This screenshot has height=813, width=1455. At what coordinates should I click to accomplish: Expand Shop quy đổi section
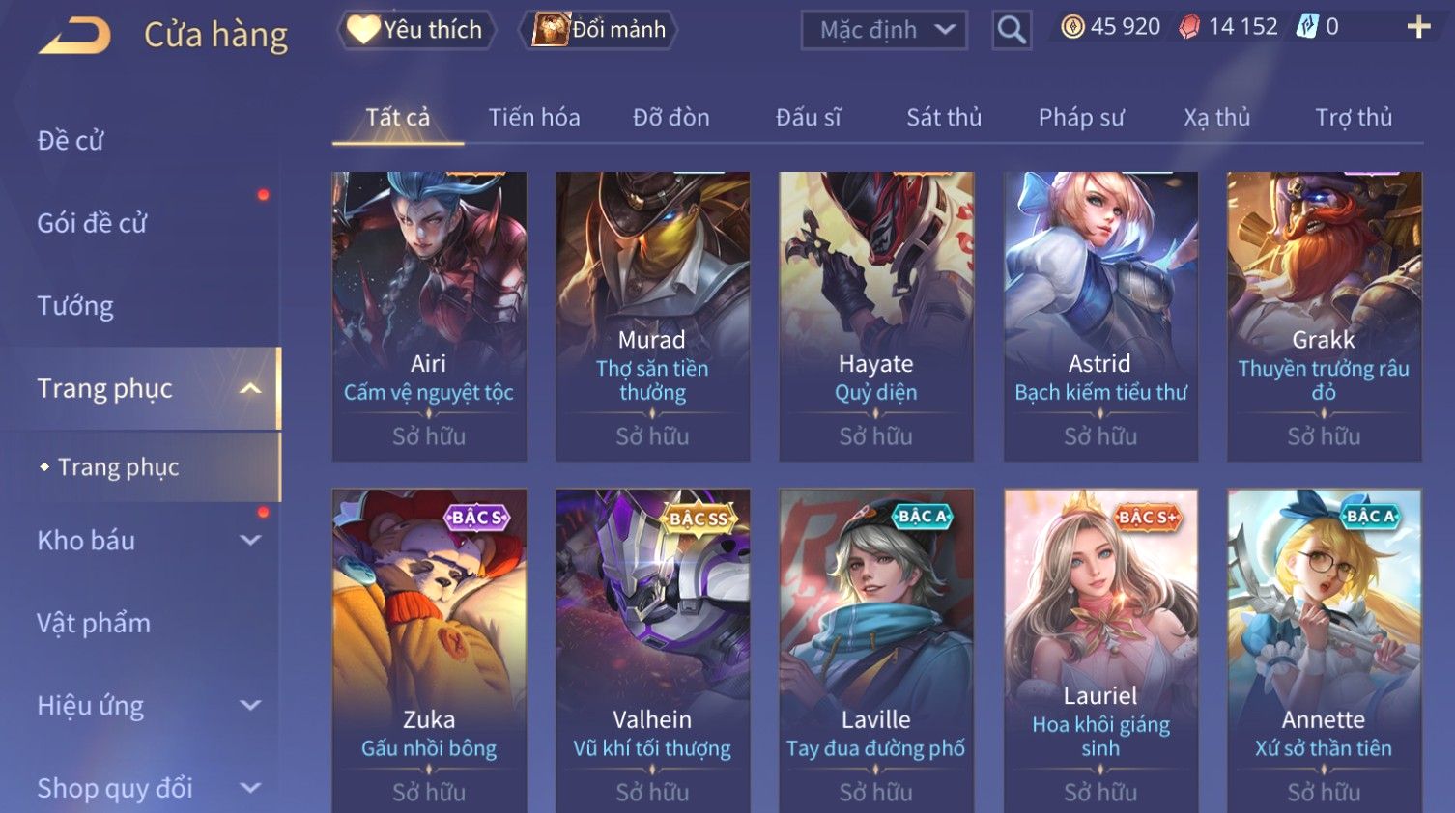tap(250, 788)
